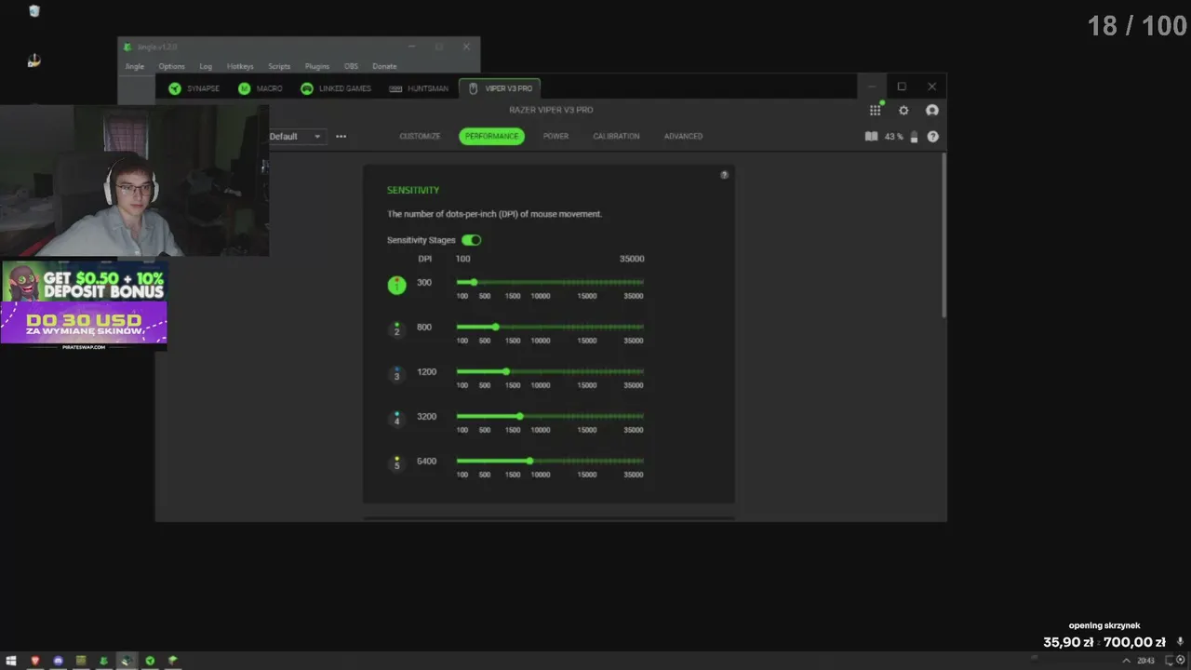
Task: Open Log menu in Jingle window
Action: [x=206, y=67]
